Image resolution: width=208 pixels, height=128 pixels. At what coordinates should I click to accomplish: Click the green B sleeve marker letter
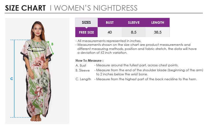coord(52,44)
